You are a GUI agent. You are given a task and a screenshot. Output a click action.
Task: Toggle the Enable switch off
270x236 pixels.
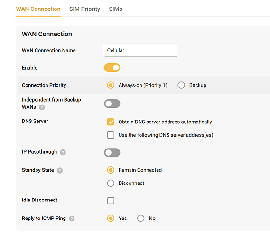112,68
